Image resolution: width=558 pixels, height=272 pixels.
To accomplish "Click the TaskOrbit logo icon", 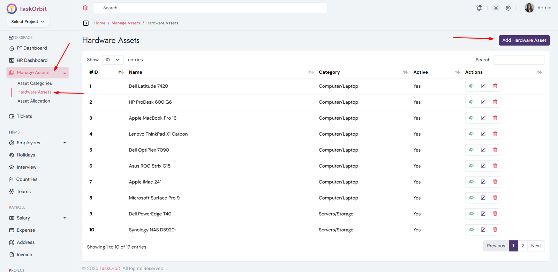I will [12, 9].
